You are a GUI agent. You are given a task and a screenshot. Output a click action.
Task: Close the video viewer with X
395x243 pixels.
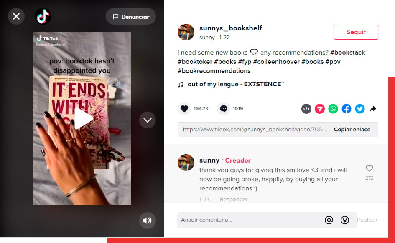pyautogui.click(x=16, y=16)
